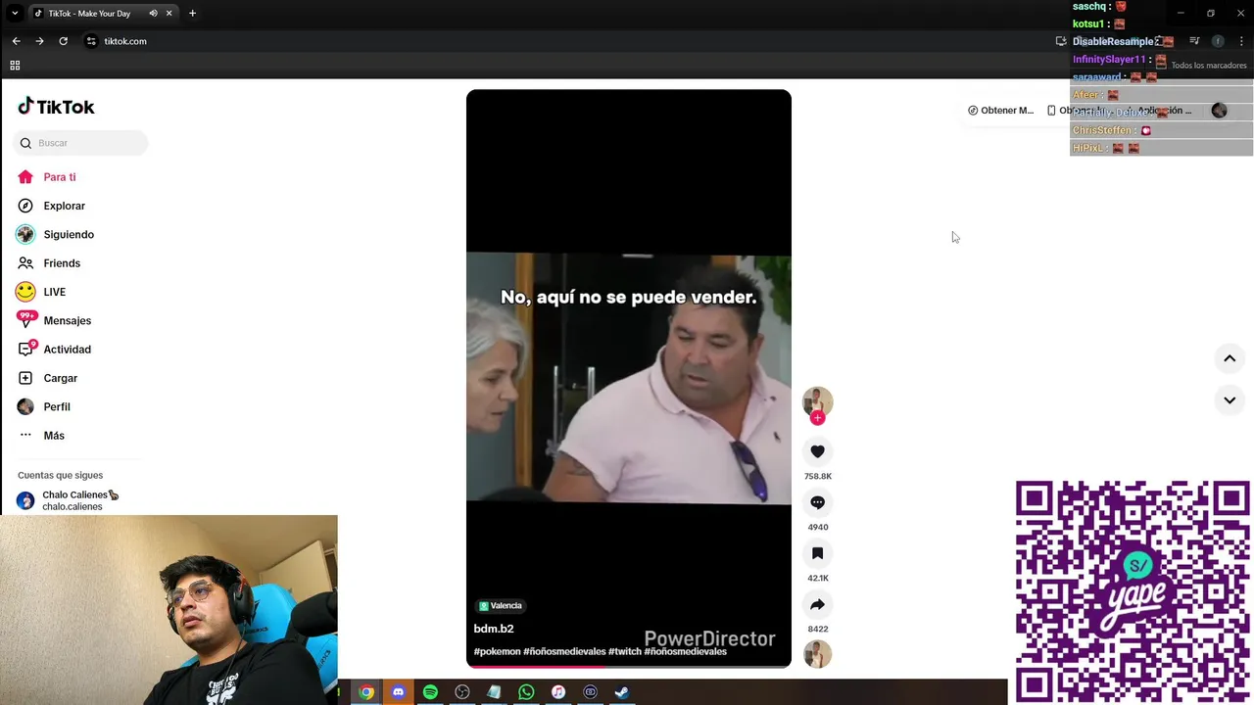This screenshot has width=1254, height=705.
Task: Go forward in browser
Action: click(39, 41)
